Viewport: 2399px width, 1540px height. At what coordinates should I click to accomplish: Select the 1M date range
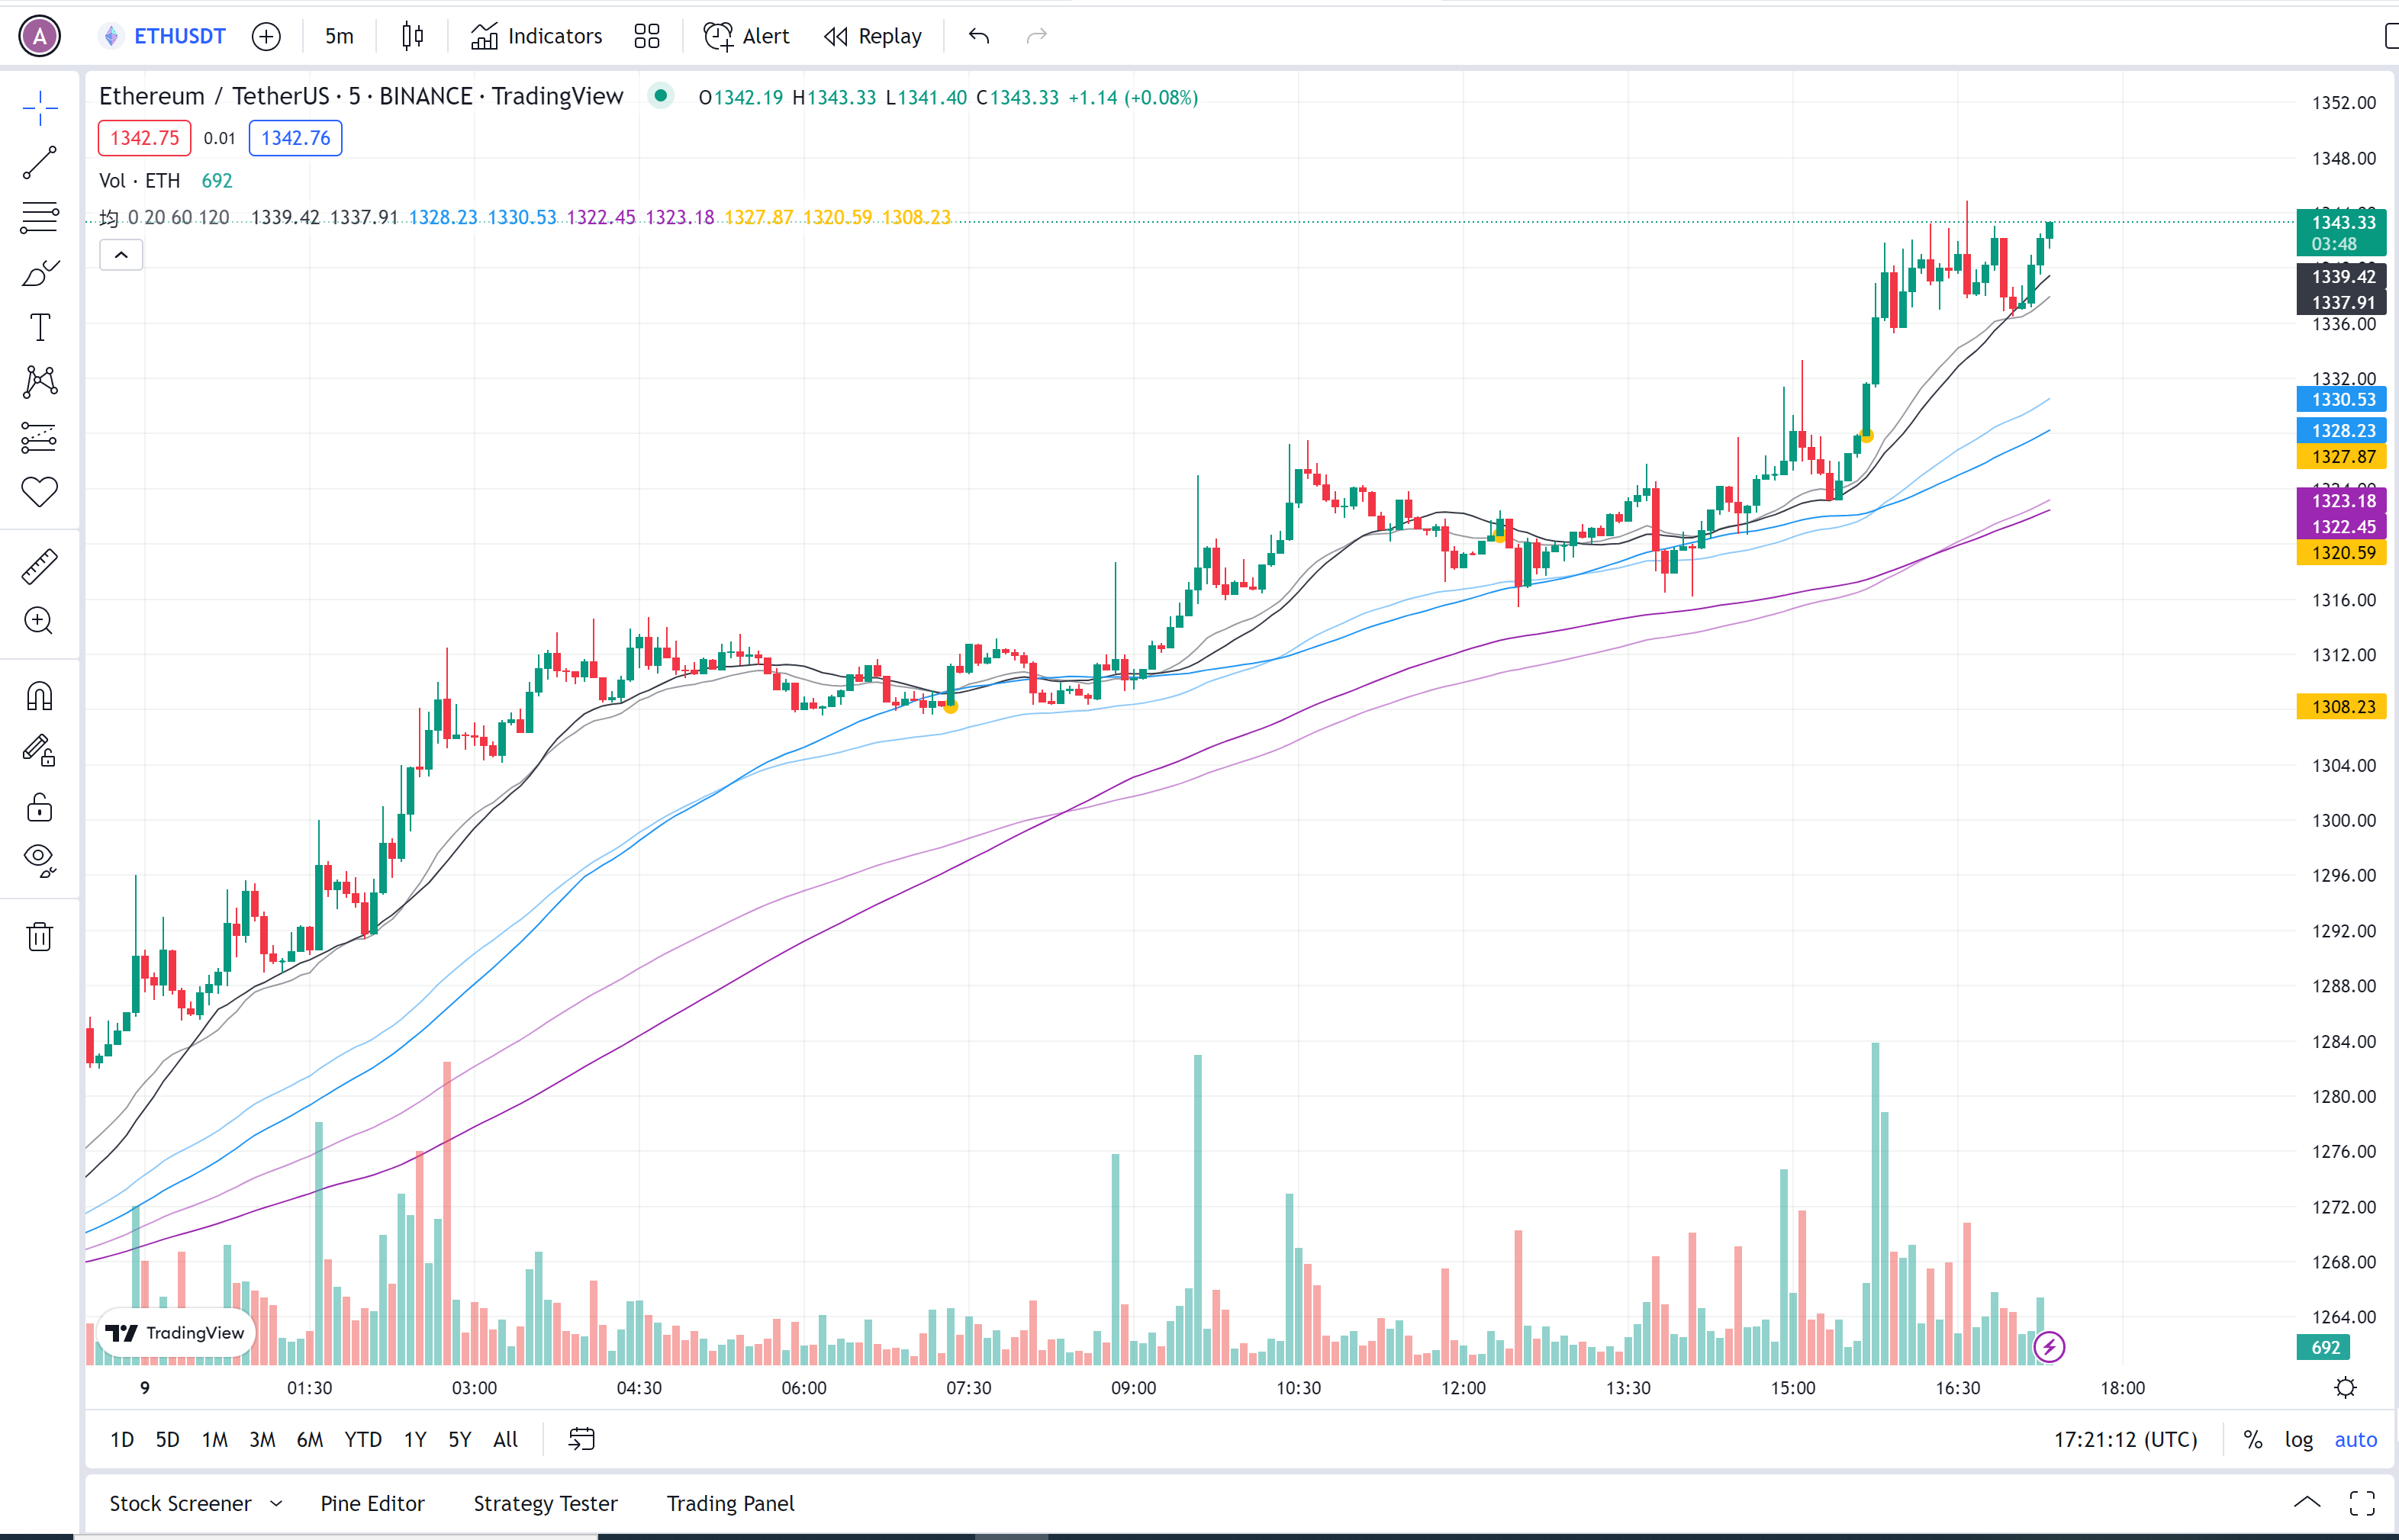214,1439
